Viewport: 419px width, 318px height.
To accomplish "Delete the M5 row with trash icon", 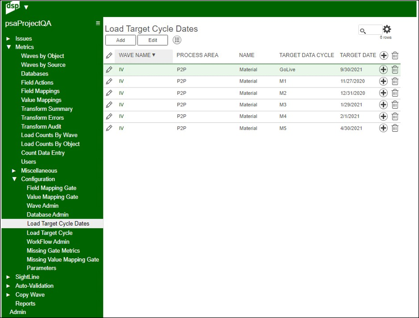I will click(395, 128).
